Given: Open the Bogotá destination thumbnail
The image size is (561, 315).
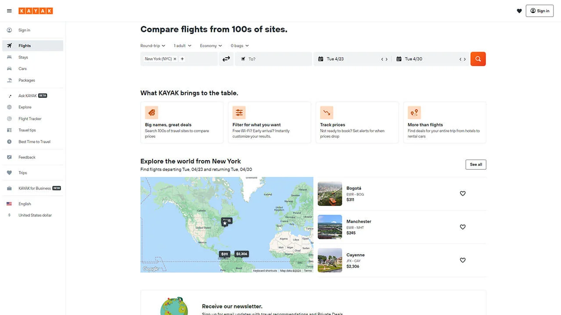Looking at the screenshot, I should click(x=330, y=194).
